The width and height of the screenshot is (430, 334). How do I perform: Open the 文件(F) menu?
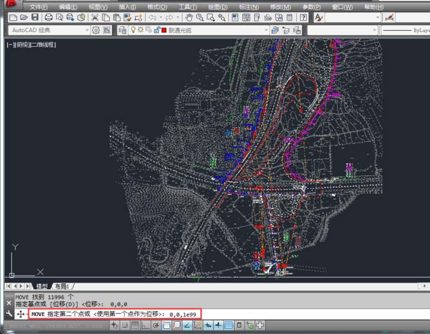click(39, 6)
